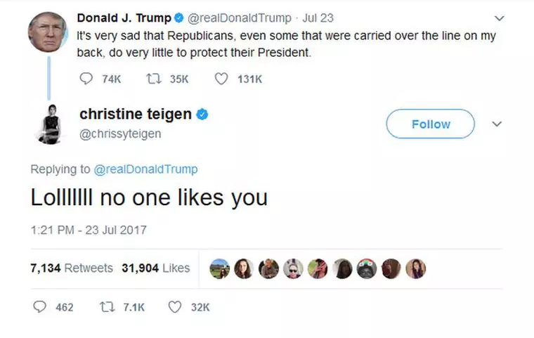534x338 pixels.
Task: Follow christine teigen
Action: (x=430, y=124)
